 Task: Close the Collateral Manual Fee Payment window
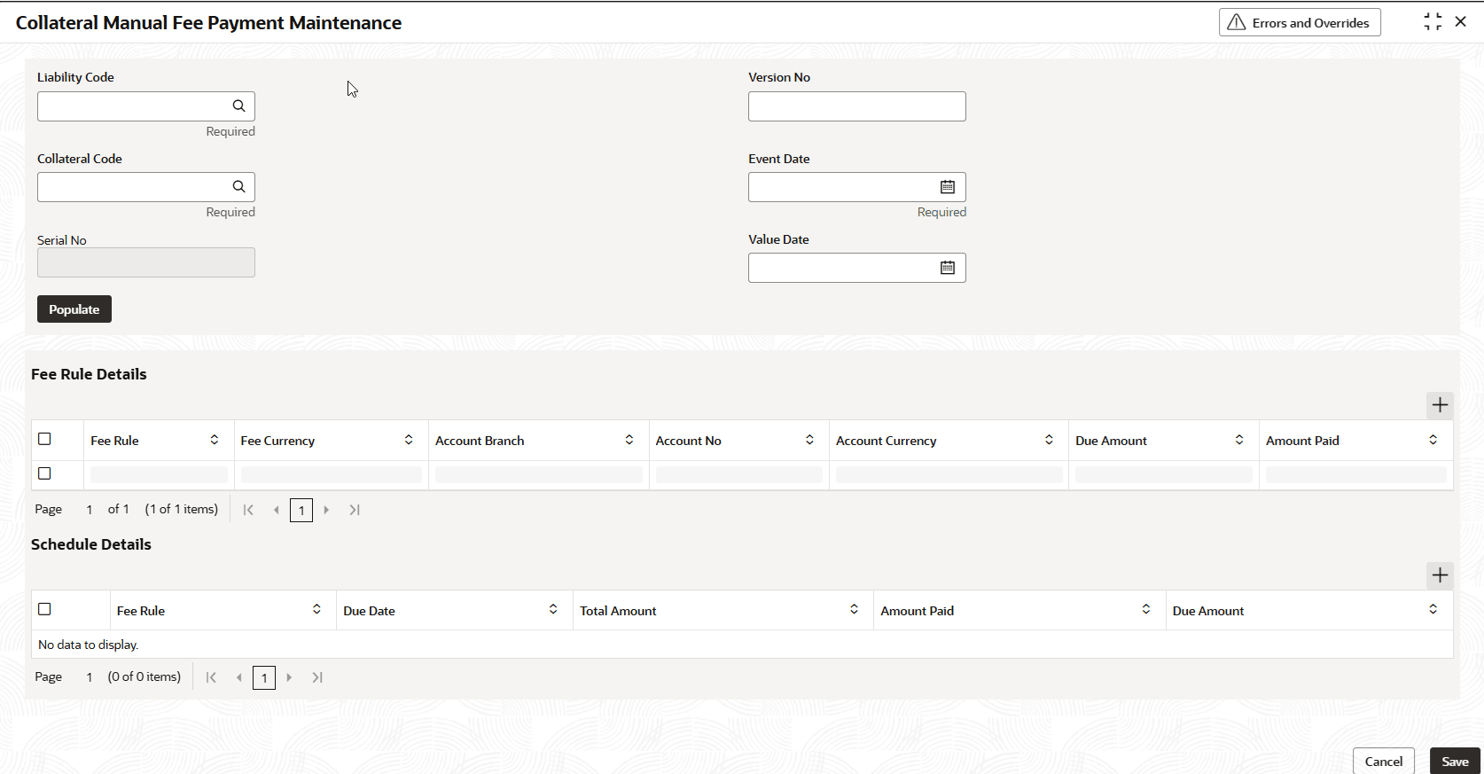pos(1461,22)
